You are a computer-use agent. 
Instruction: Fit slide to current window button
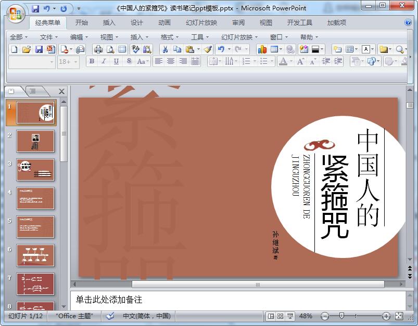click(x=399, y=316)
